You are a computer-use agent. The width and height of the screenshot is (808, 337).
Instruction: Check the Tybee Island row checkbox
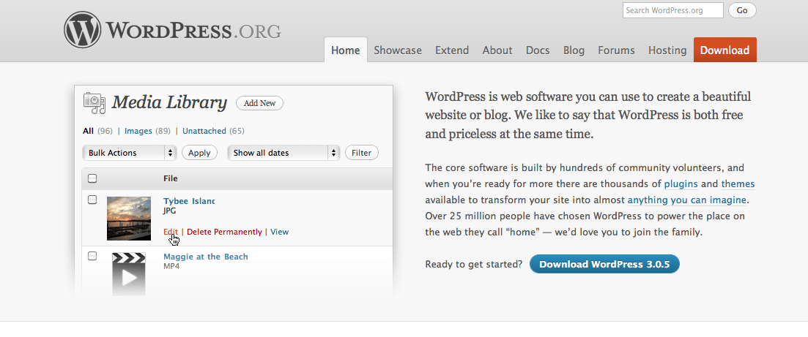click(92, 200)
